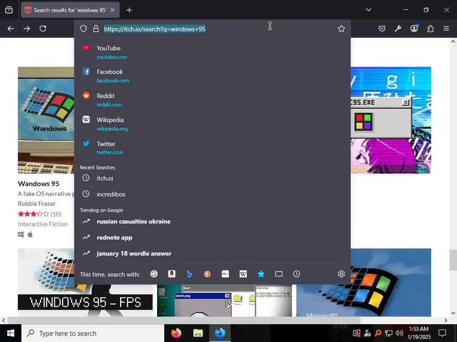This screenshot has height=342, width=457.
Task: Open the Wikipedia suggestion
Action: (212, 124)
